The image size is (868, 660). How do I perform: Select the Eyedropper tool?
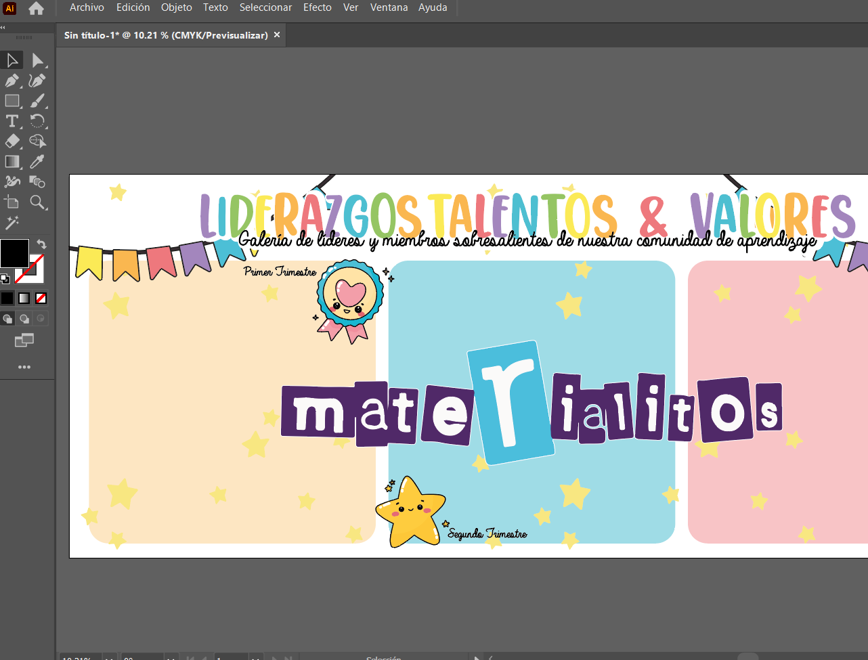(37, 161)
